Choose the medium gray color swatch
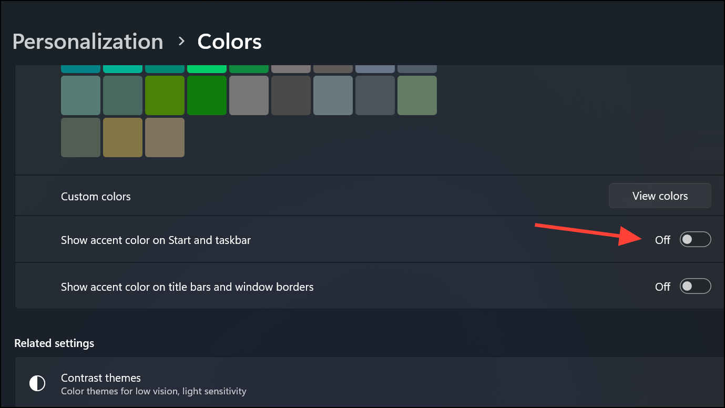This screenshot has height=408, width=725. pyautogui.click(x=249, y=95)
